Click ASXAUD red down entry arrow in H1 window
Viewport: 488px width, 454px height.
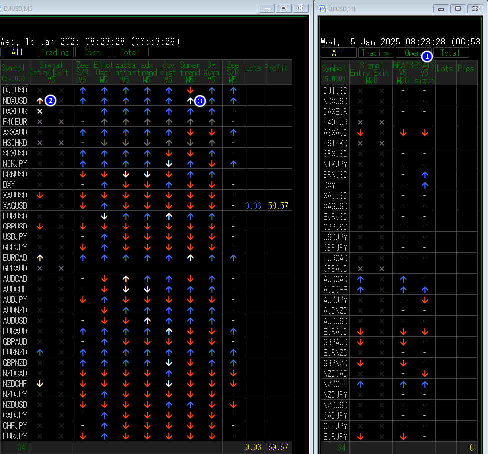click(x=360, y=133)
